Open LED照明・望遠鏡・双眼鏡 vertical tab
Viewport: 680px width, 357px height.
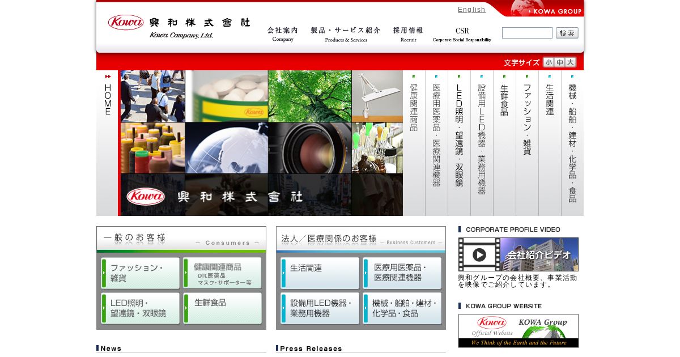click(459, 143)
